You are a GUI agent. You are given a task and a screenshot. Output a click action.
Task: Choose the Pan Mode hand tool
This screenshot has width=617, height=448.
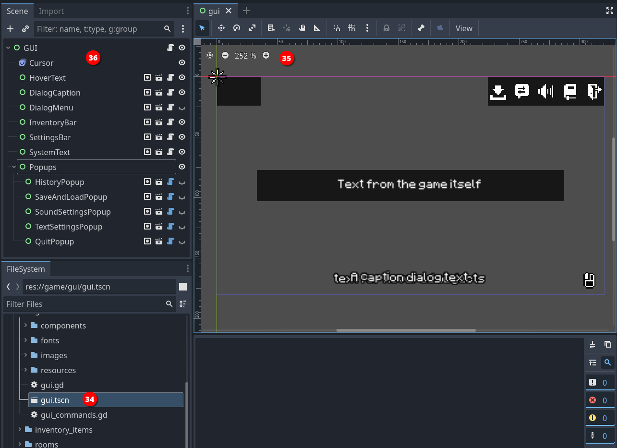click(302, 28)
